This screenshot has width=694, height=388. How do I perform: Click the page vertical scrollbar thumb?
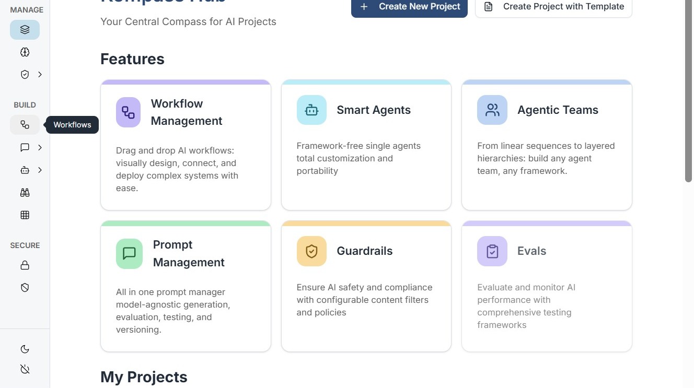pos(688,91)
